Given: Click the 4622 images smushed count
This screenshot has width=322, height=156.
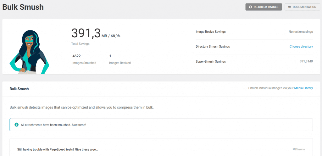Looking at the screenshot, I should tap(77, 56).
